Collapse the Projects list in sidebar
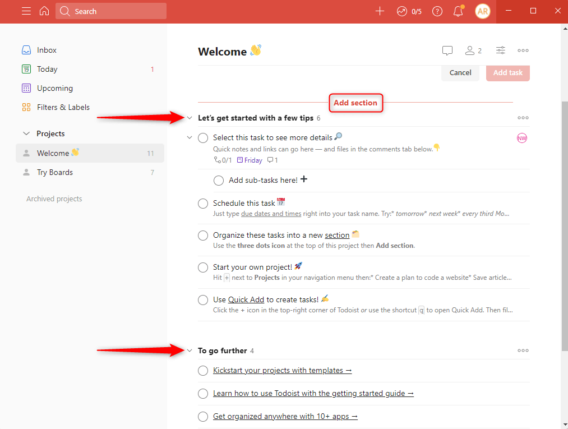The image size is (568, 429). [26, 133]
